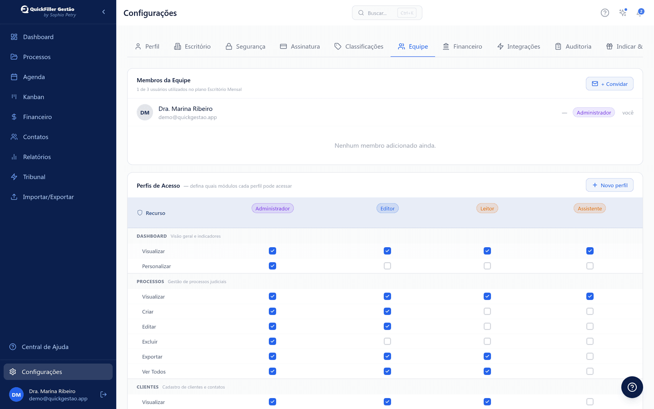Open the Integrações tab

tap(519, 46)
